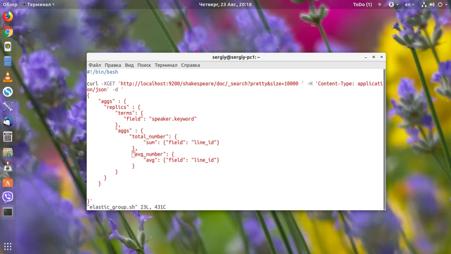
Task: Launch Viber from the dock
Action: coord(8,197)
